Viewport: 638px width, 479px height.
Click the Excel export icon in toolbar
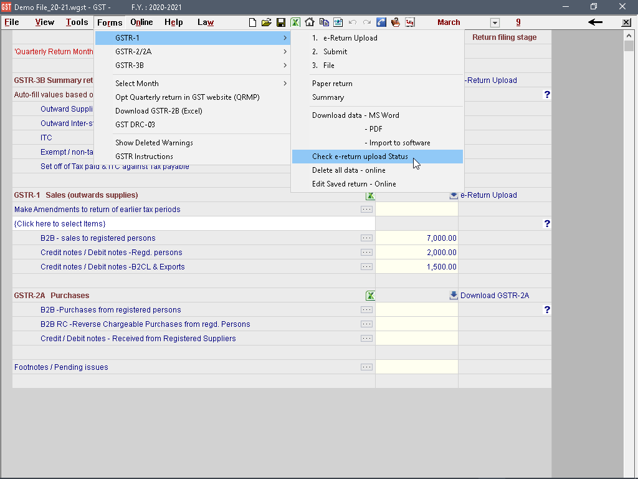point(295,22)
